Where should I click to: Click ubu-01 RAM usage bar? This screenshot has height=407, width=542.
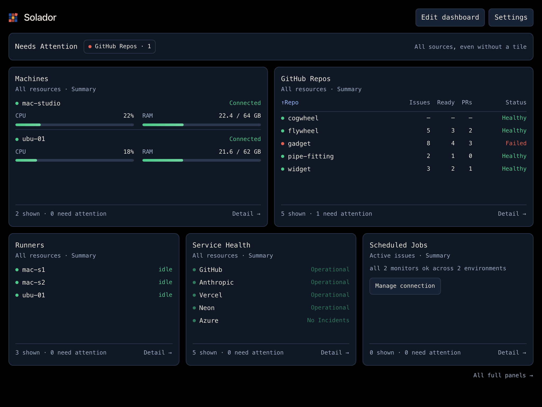[202, 160]
